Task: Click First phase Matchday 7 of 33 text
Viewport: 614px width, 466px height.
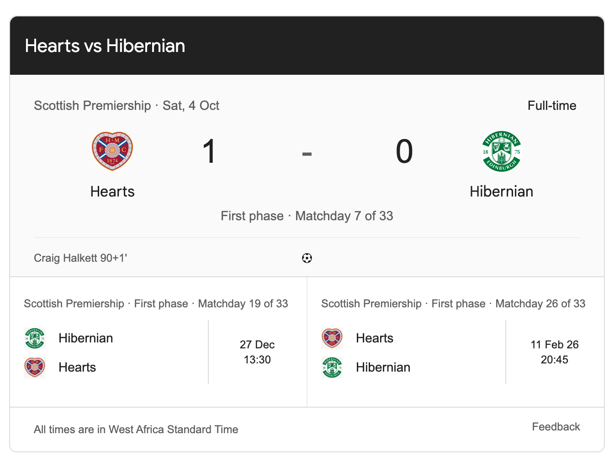Action: (x=307, y=216)
